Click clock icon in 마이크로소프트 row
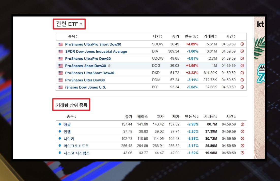This screenshot has width=280, height=181. coord(242,146)
